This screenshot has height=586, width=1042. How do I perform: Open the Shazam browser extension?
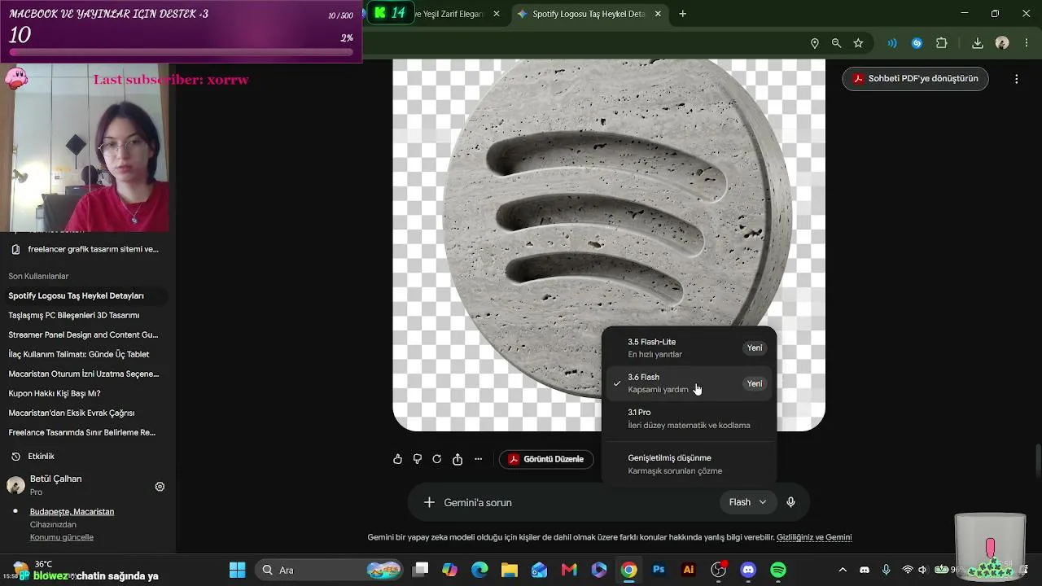[x=917, y=43]
